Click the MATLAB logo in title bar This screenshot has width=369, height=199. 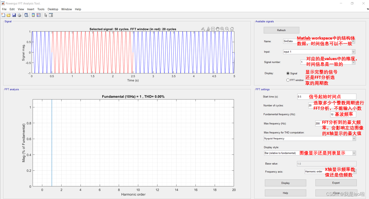[x=3, y=3]
